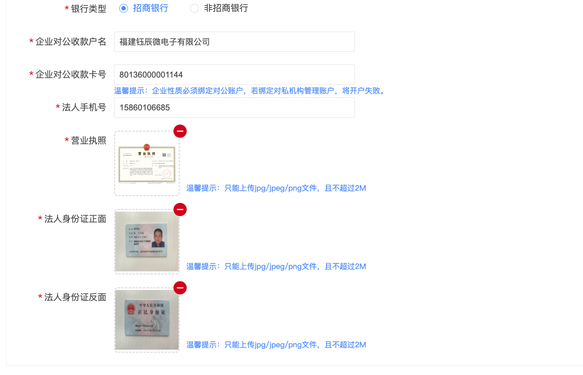The image size is (583, 375).
Task: Delete the 法人身份证反面 uploaded photo
Action: [180, 288]
